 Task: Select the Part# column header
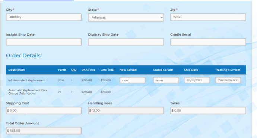click(62, 70)
